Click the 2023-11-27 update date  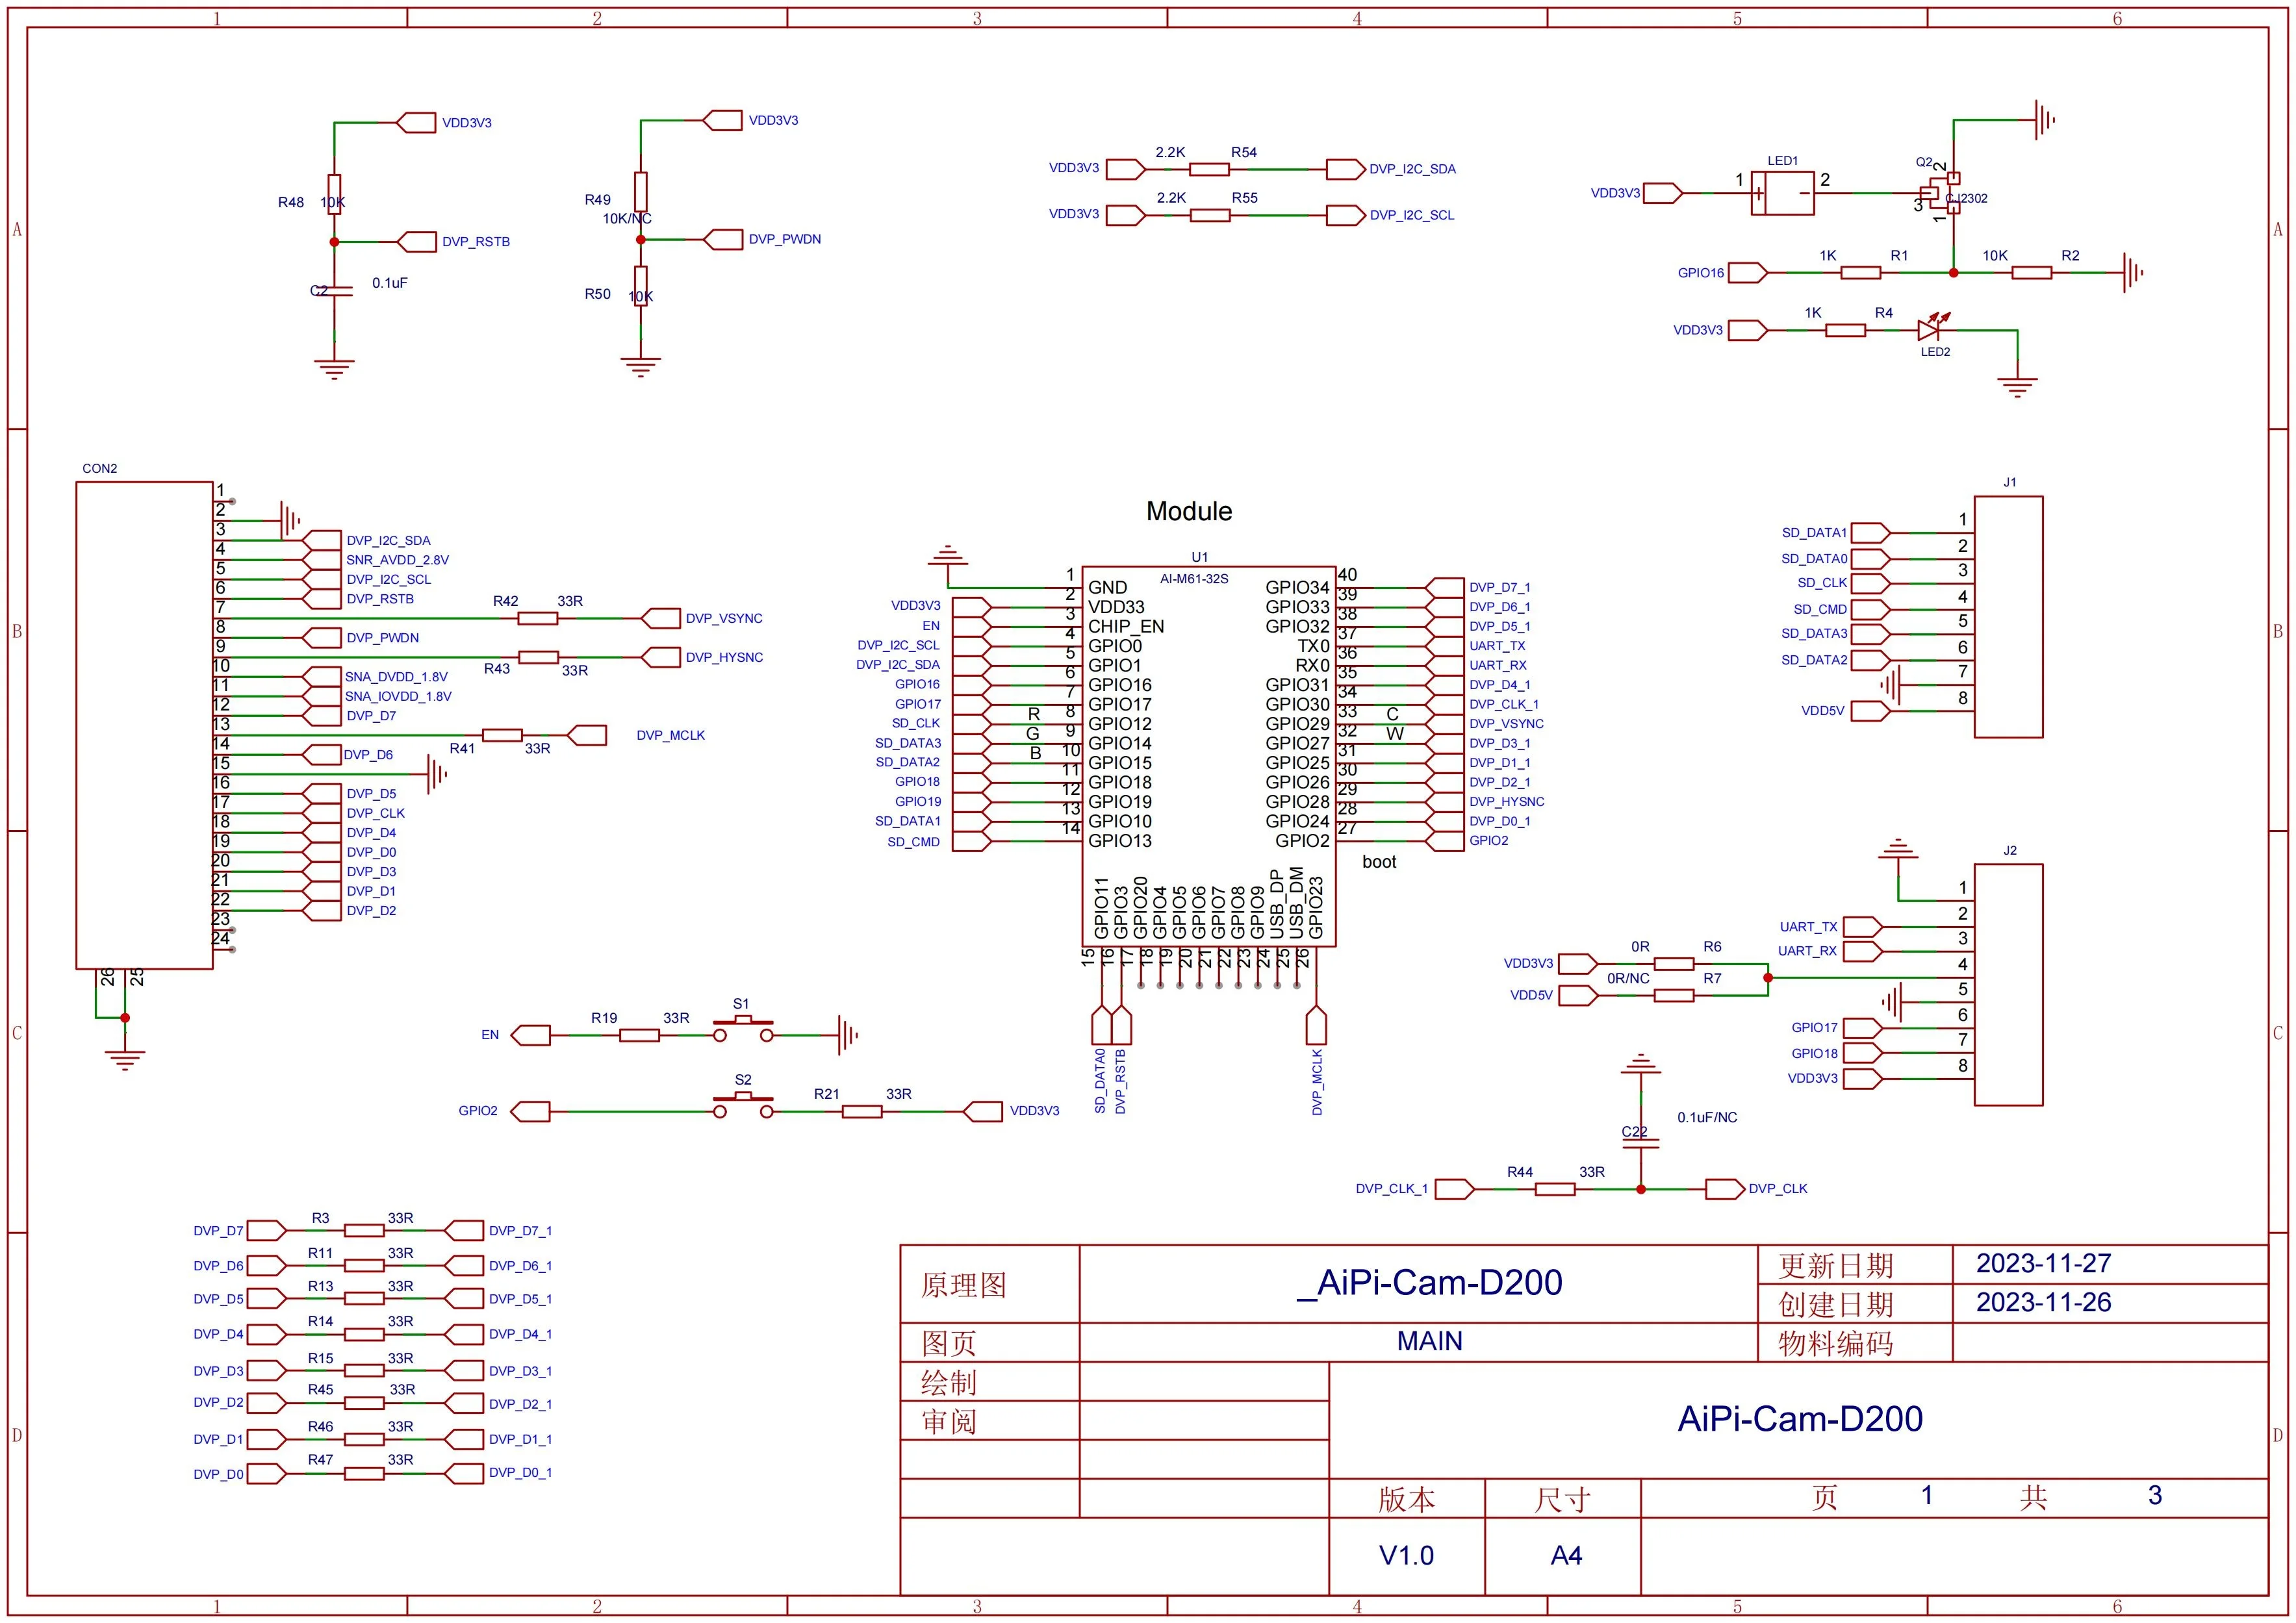pos(2043,1263)
